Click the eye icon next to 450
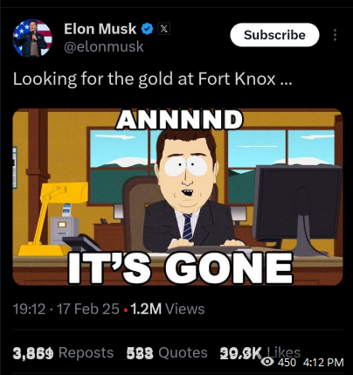Image resolution: width=353 pixels, height=375 pixels. pos(267,362)
